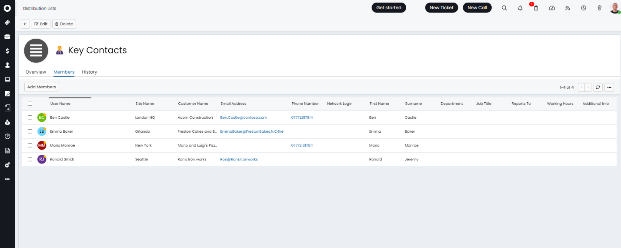Open the dashboard gauge icon
Image resolution: width=621 pixels, height=248 pixels.
(552, 8)
